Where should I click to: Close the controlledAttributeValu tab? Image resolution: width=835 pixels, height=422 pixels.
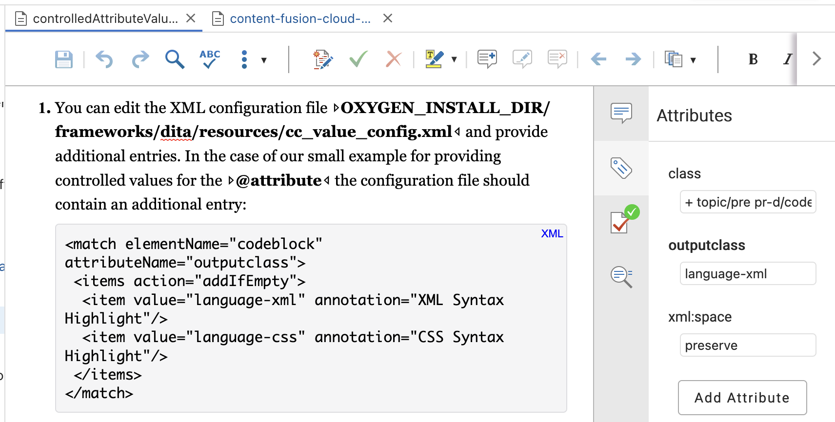(x=191, y=19)
